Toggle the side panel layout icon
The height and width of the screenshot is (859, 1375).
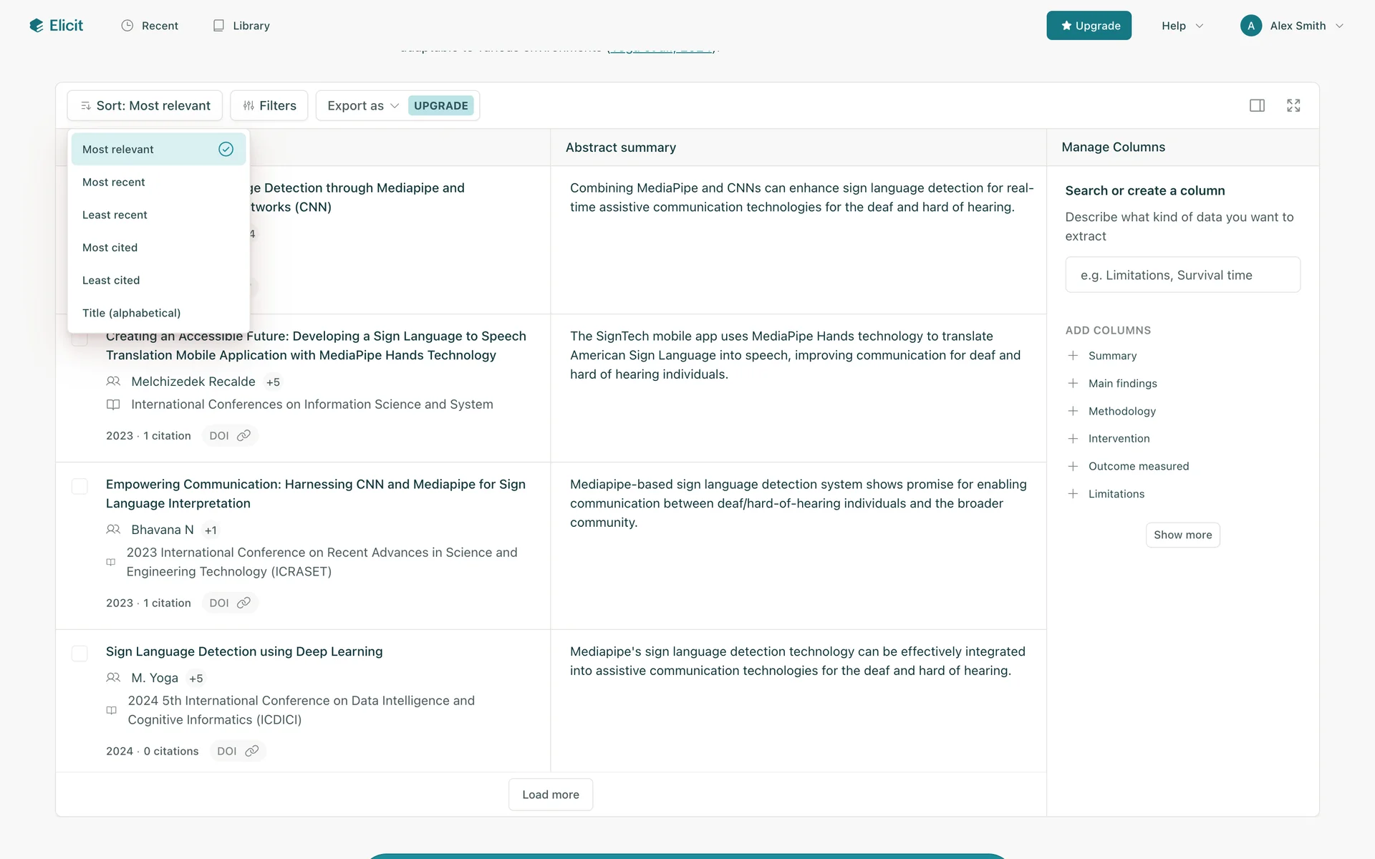click(1257, 106)
